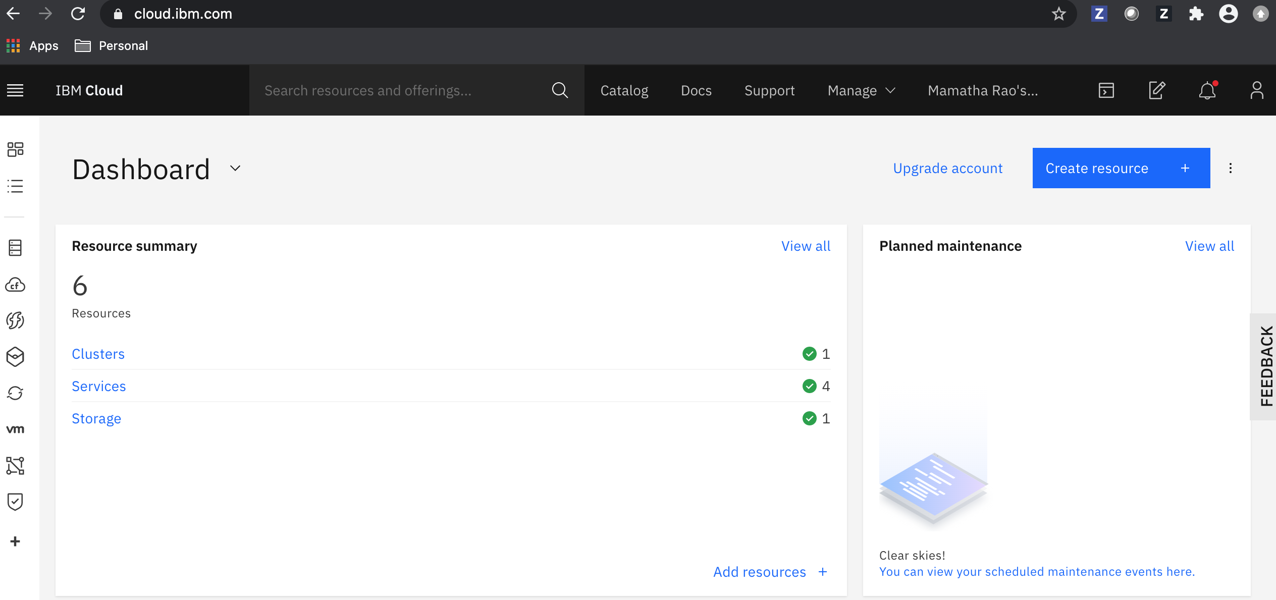Open the VMware sidebar icon
The width and height of the screenshot is (1276, 600).
[x=15, y=429]
